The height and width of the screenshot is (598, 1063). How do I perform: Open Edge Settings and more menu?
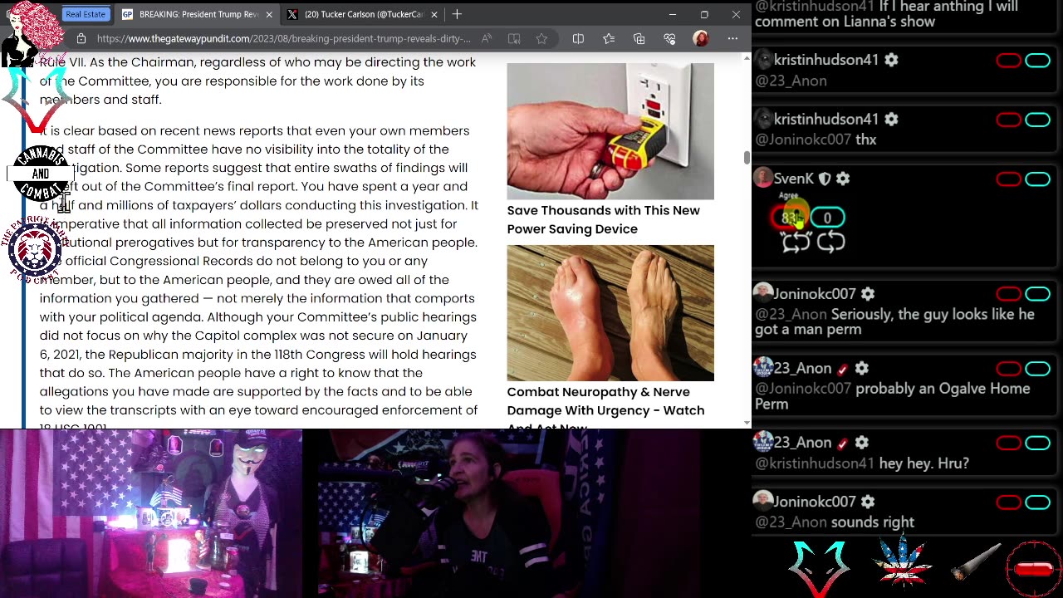coord(732,38)
